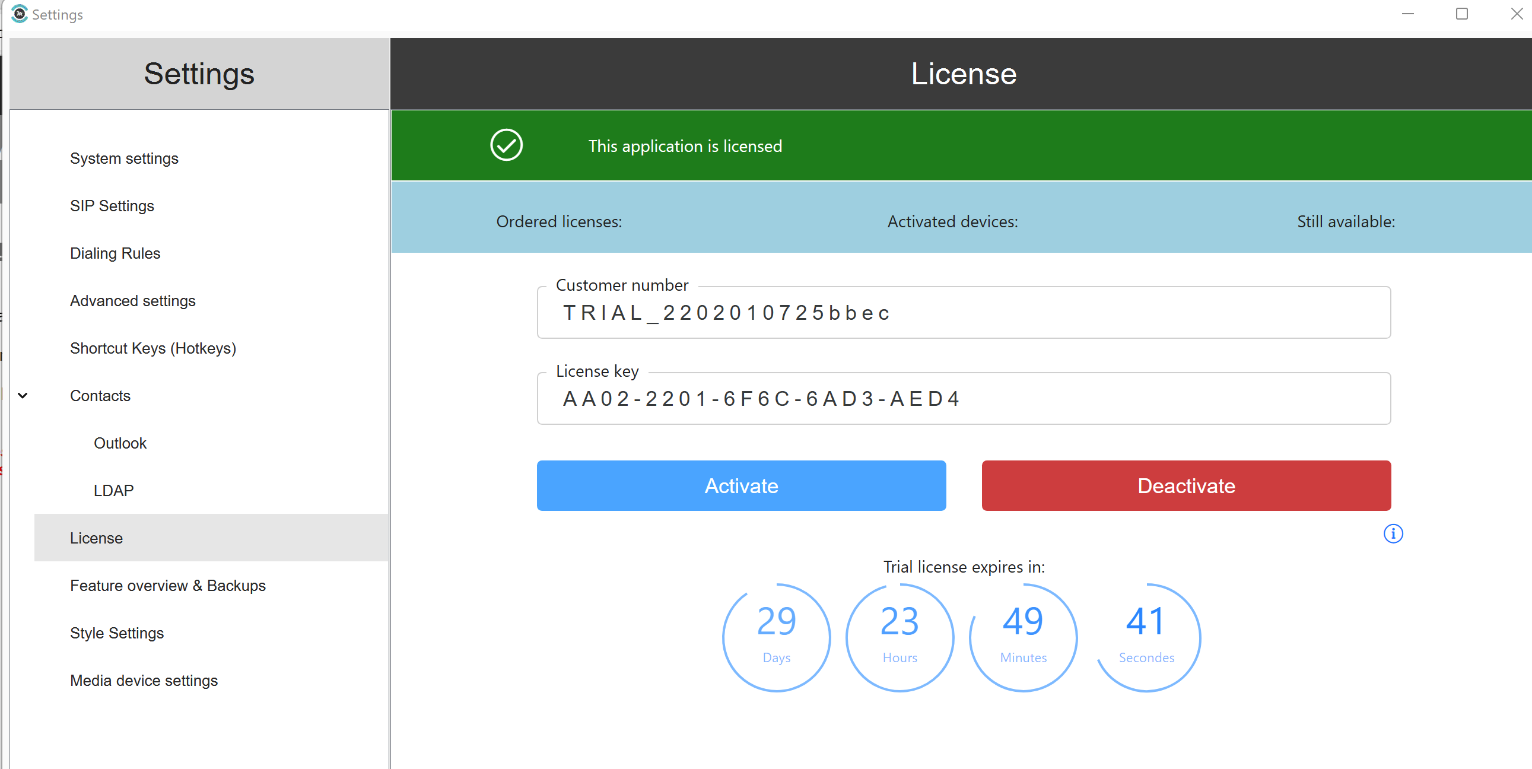
Task: Click the 'Activated devices:' label
Action: click(x=953, y=222)
